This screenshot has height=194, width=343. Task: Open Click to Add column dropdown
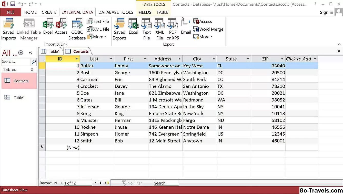click(x=315, y=59)
